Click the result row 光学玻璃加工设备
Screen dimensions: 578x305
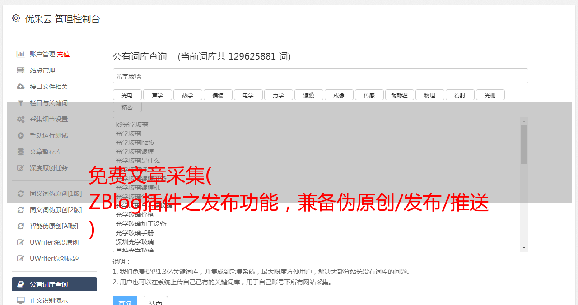[x=141, y=224]
